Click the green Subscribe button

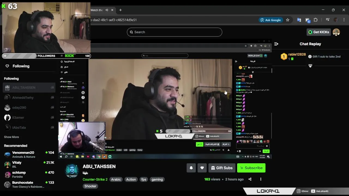[x=251, y=168]
